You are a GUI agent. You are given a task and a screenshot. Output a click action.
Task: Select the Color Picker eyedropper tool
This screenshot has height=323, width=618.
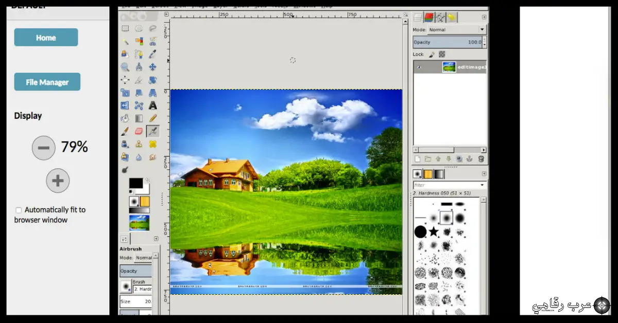[x=152, y=53]
